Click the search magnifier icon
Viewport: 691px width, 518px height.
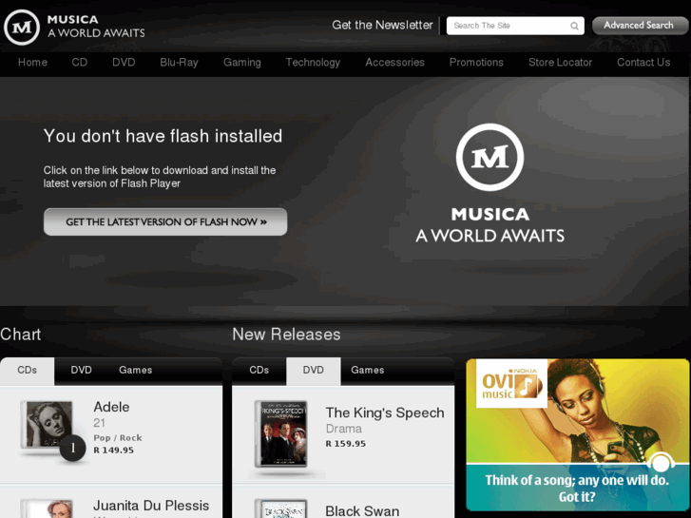pyautogui.click(x=574, y=26)
